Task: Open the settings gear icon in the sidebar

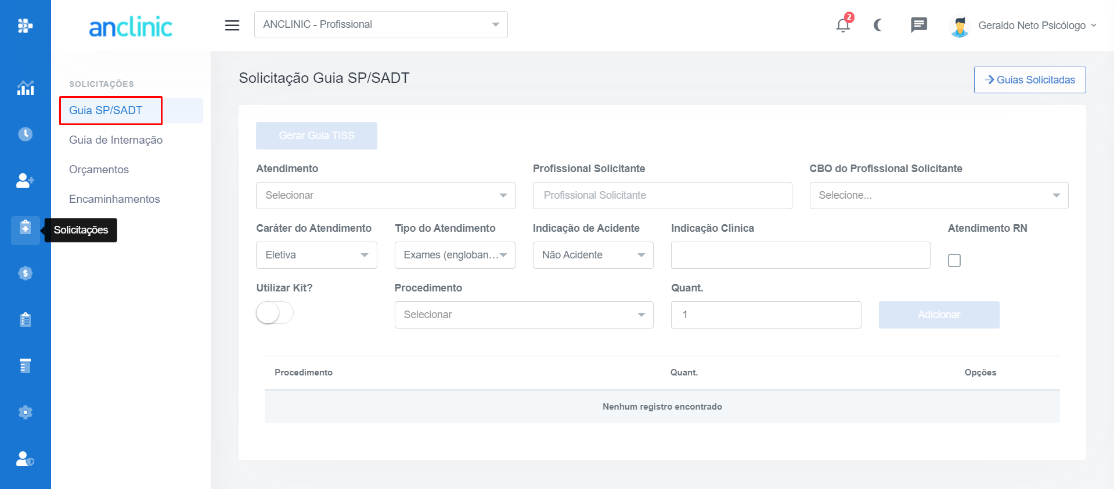Action: [x=26, y=413]
